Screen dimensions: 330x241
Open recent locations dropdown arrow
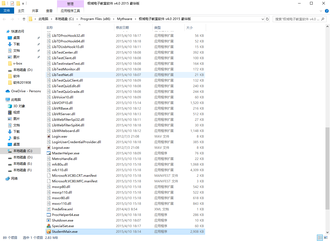[x=18, y=19]
